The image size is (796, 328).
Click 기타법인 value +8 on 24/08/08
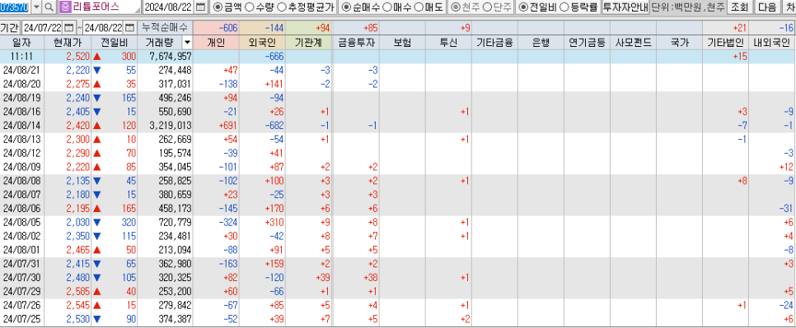tap(725, 181)
